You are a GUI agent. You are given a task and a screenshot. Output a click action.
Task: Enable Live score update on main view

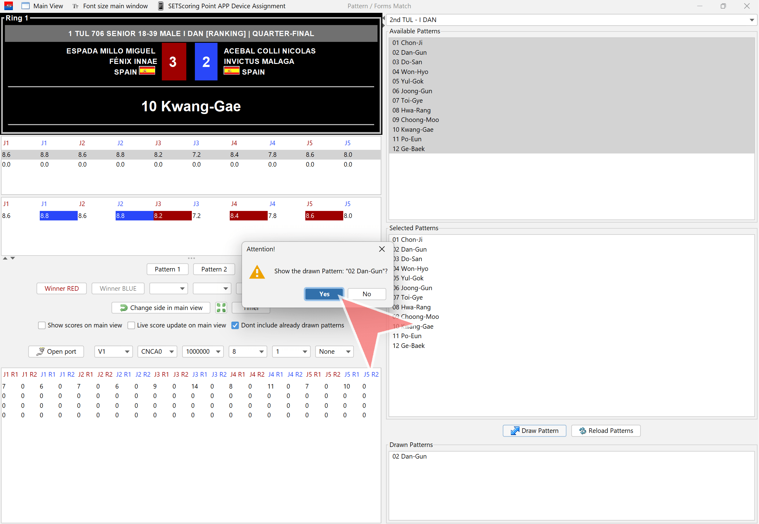(x=131, y=325)
